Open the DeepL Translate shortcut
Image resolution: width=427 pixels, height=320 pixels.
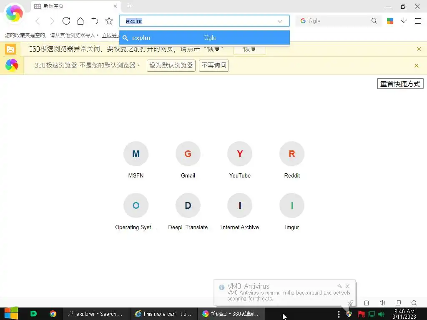pos(188,212)
